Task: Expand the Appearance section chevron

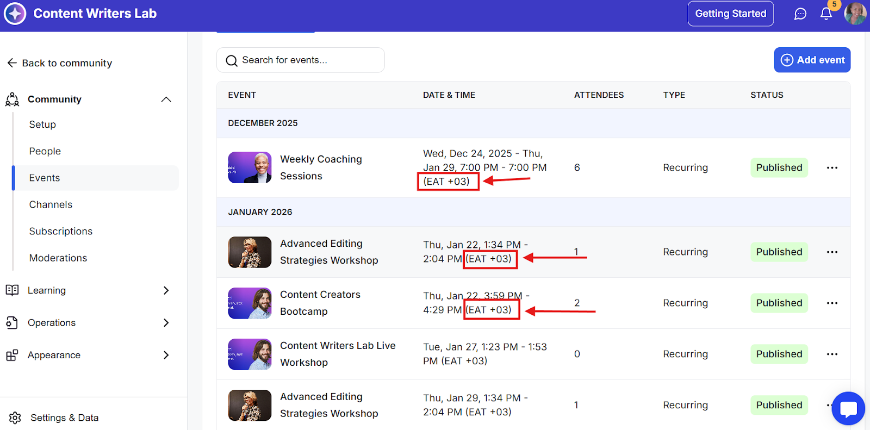Action: [x=166, y=355]
